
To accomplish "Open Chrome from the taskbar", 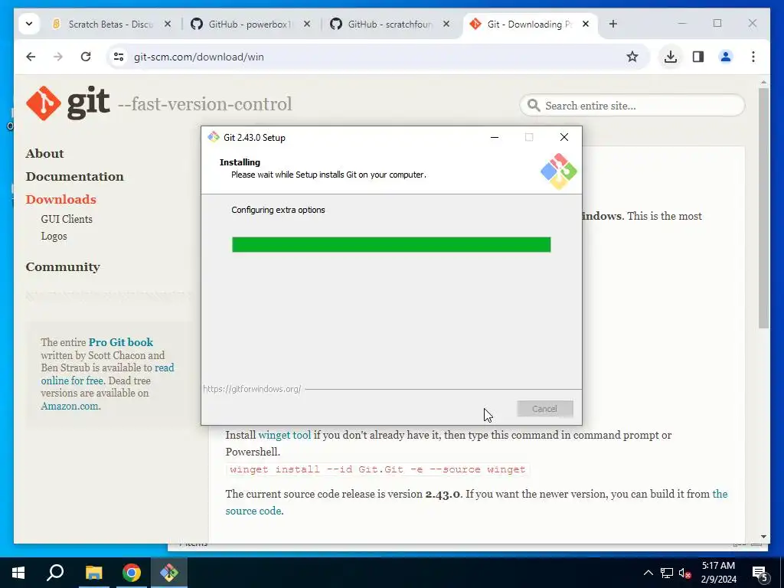I will tap(132, 573).
